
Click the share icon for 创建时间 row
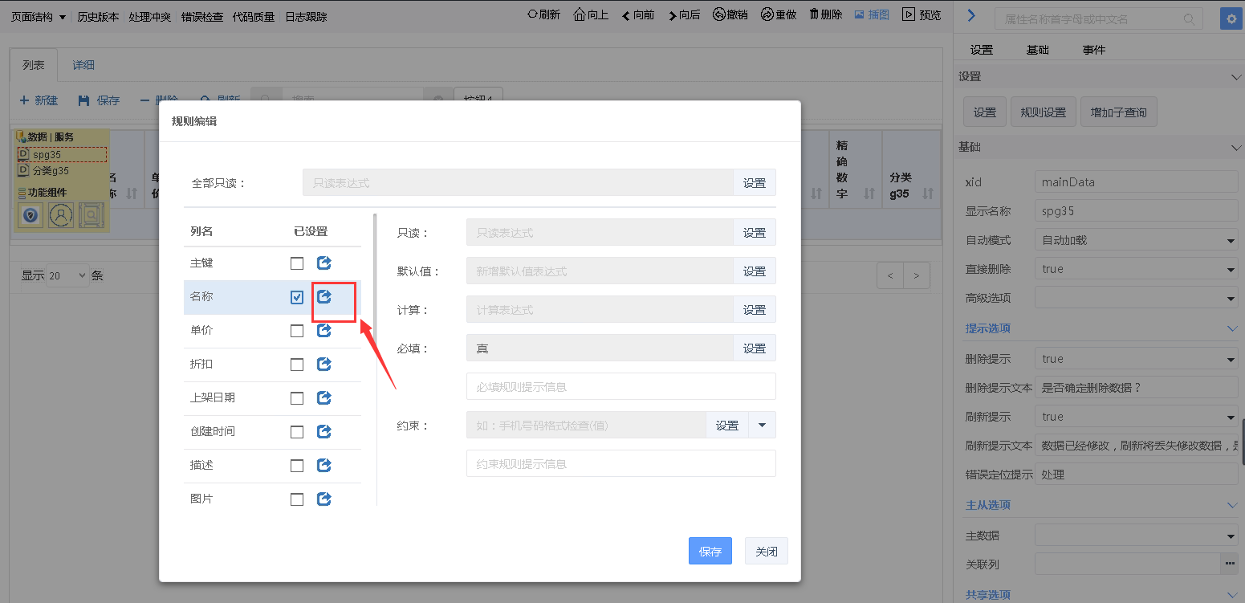tap(324, 432)
